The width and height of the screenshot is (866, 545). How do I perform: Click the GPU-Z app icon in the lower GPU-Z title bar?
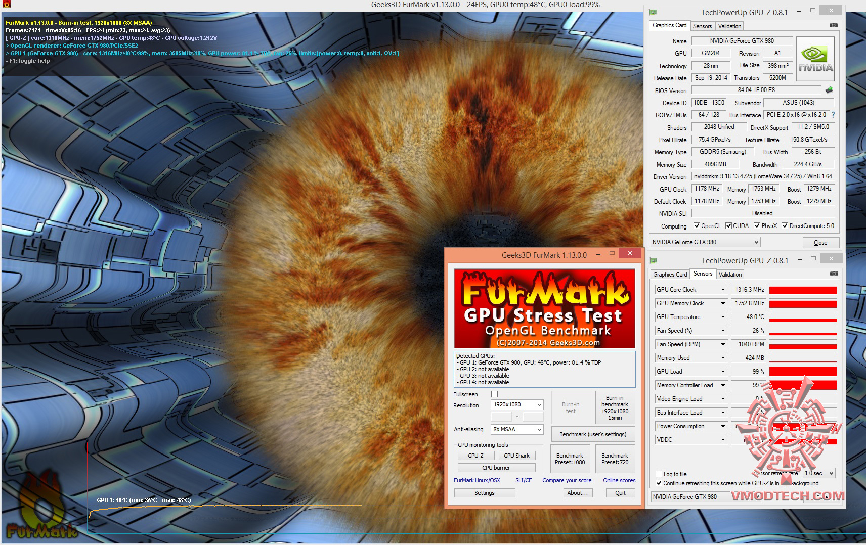click(653, 260)
